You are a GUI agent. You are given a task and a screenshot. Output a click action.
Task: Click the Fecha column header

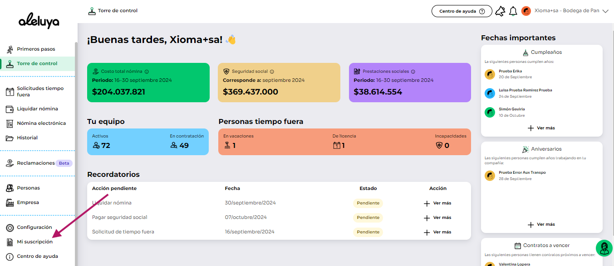pos(232,188)
